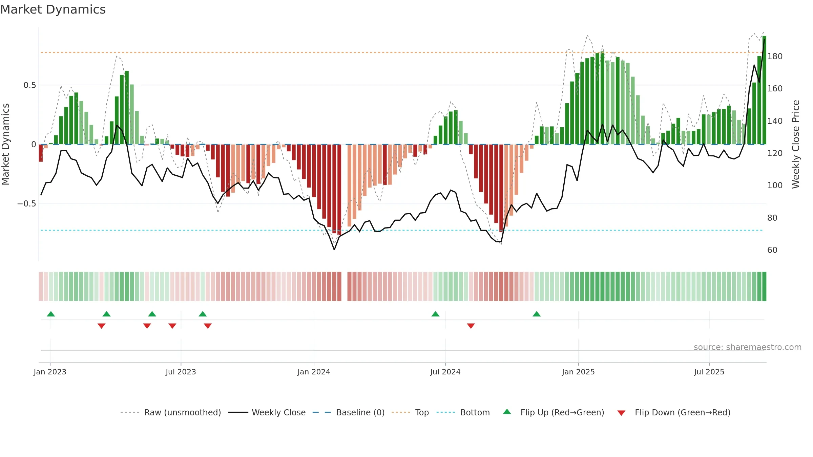Click the 60 price tick label
The width and height of the screenshot is (813, 457).
pos(772,250)
